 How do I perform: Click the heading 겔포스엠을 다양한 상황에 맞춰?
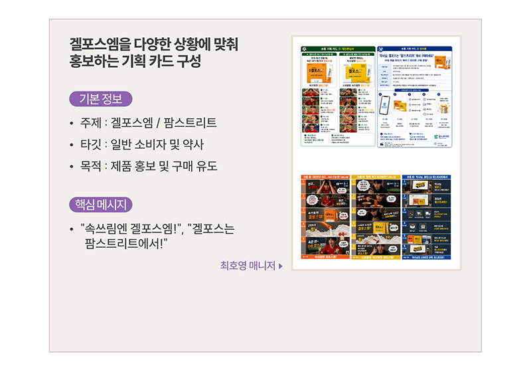pyautogui.click(x=154, y=44)
